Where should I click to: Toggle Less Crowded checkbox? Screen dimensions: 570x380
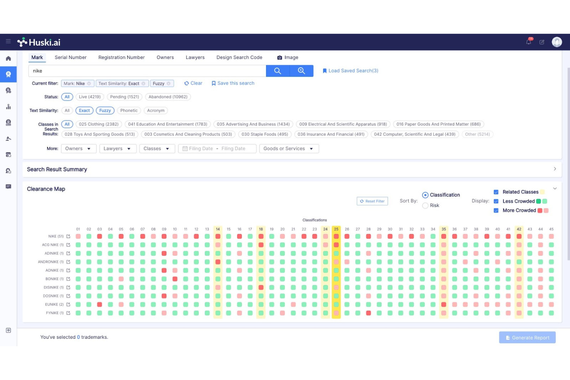pos(496,201)
